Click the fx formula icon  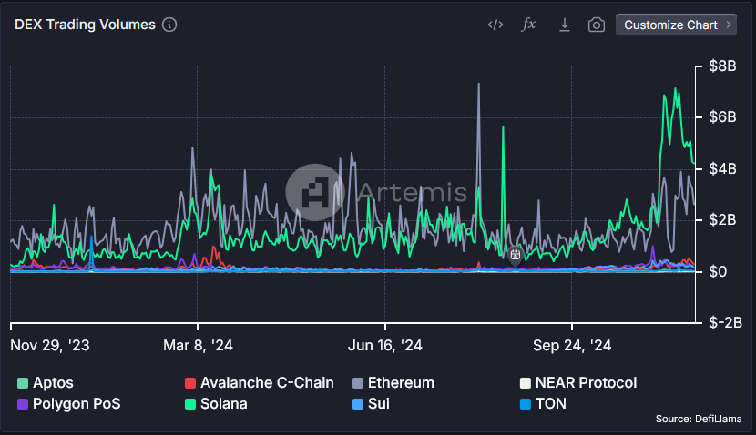click(528, 25)
